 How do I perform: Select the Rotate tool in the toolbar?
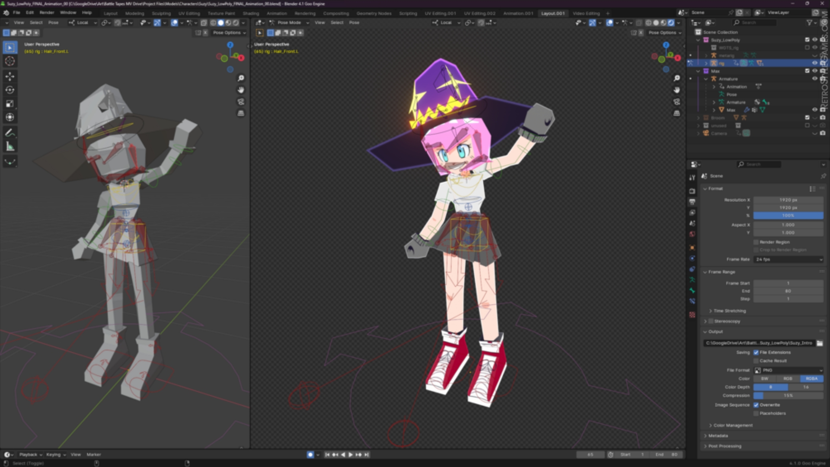10,90
